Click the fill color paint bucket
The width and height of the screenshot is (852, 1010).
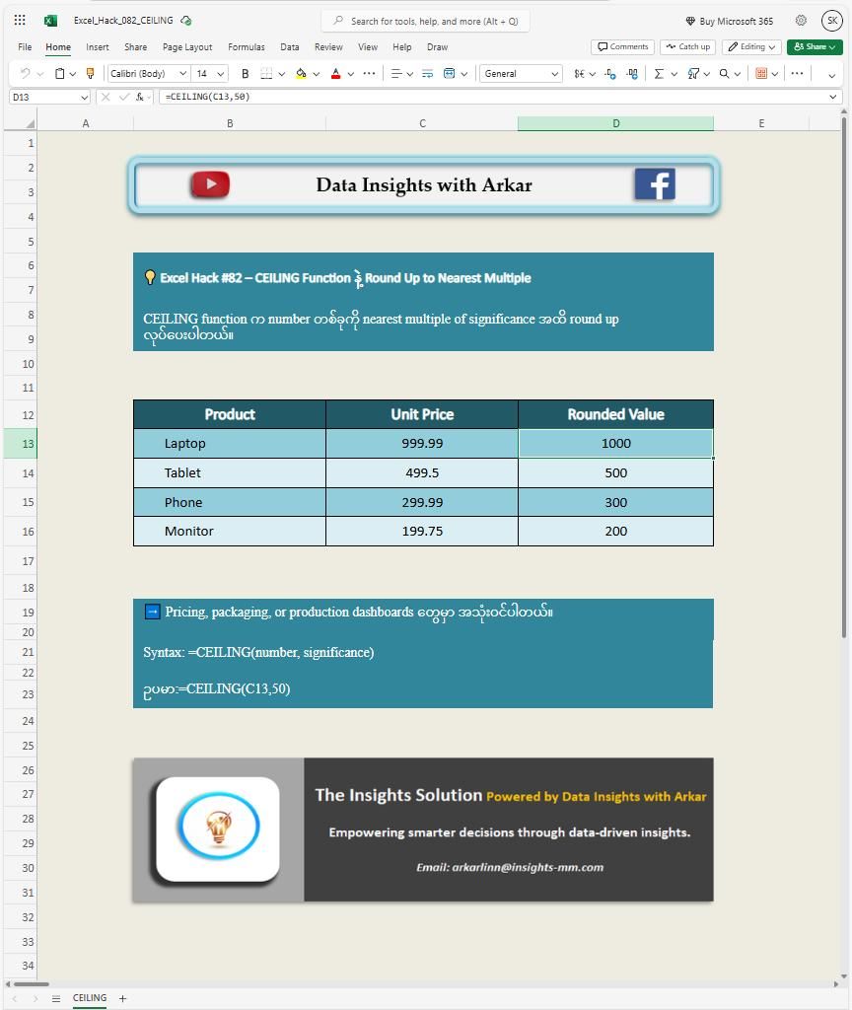301,73
